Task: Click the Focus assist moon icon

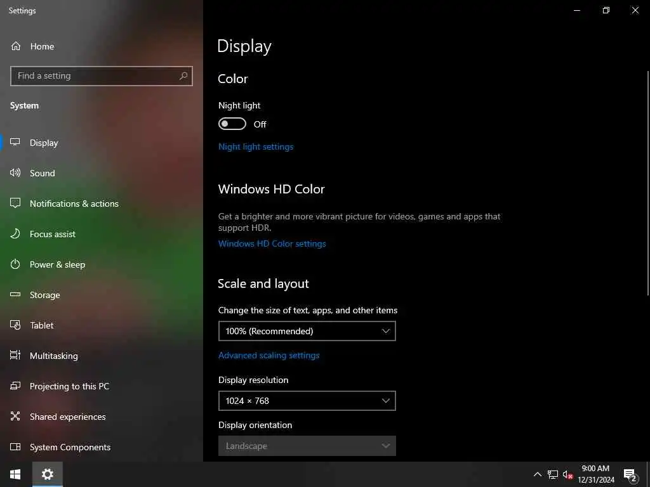Action: pos(15,233)
